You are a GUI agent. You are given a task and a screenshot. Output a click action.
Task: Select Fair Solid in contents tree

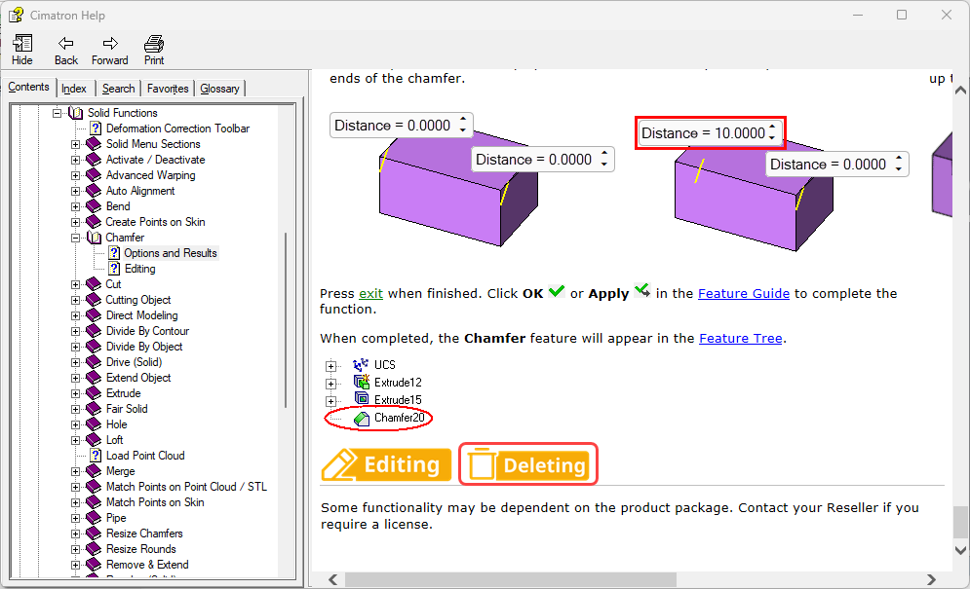[x=127, y=409]
